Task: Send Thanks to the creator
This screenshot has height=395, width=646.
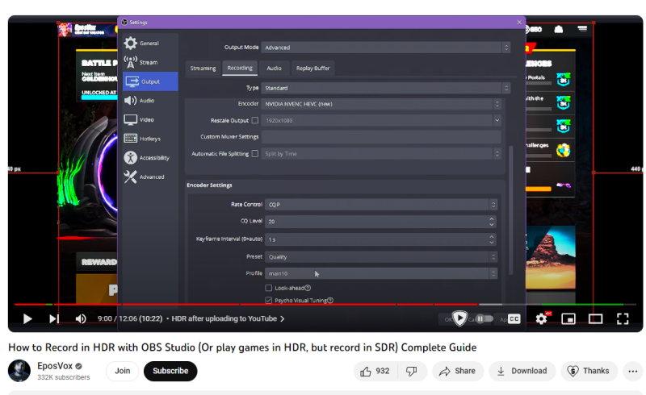Action: 589,371
